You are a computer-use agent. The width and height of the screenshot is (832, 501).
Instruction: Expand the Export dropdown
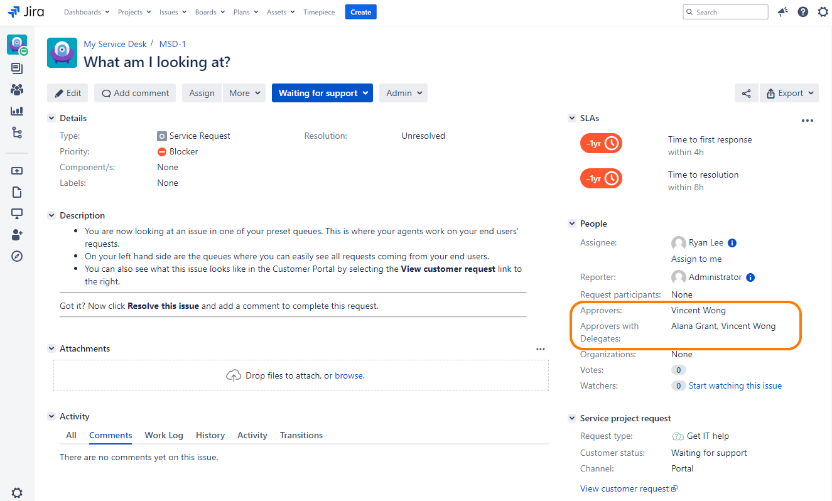(x=789, y=93)
